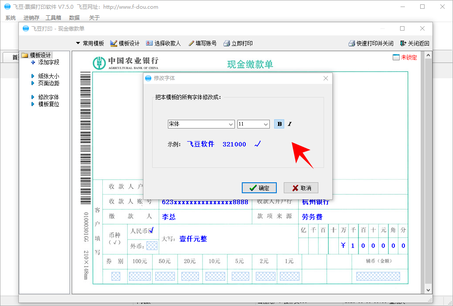453x306 pixels.
Task: Select 模板复位 in the sidebar
Action: click(49, 104)
